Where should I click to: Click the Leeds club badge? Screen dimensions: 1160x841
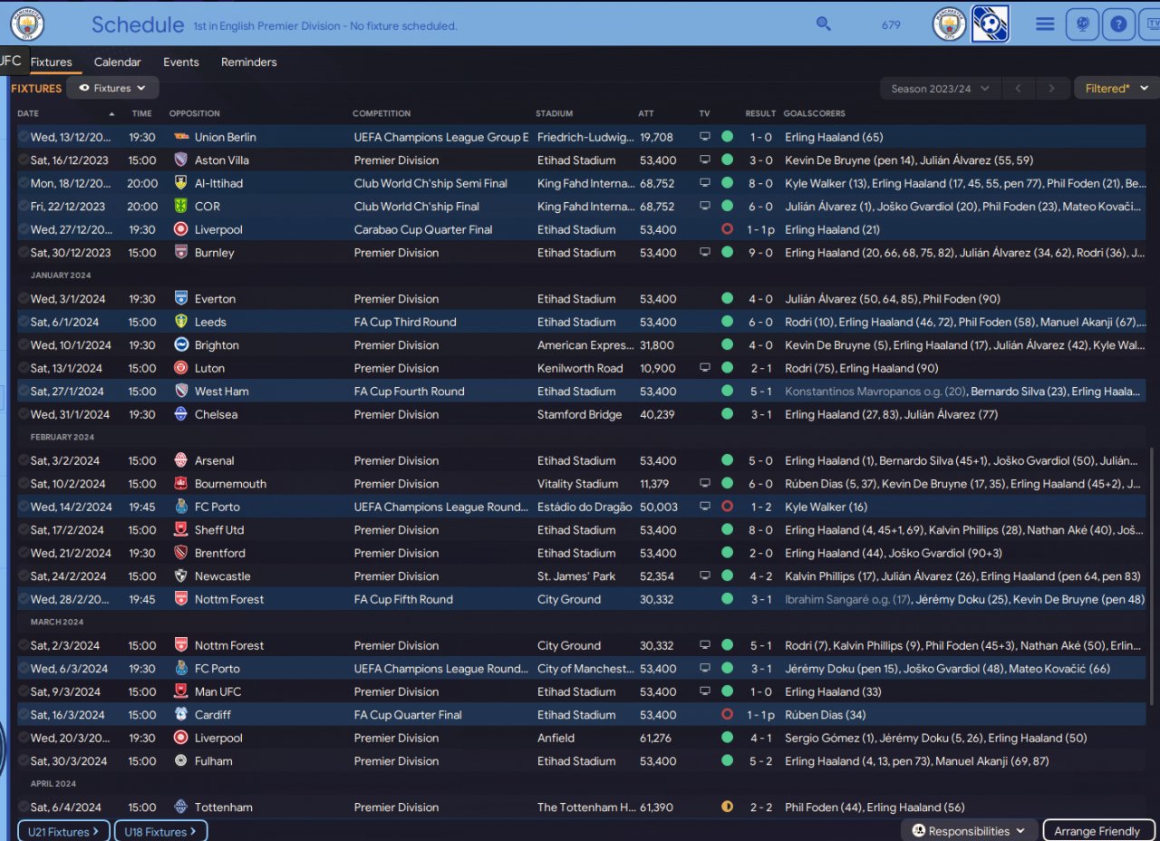coord(181,322)
